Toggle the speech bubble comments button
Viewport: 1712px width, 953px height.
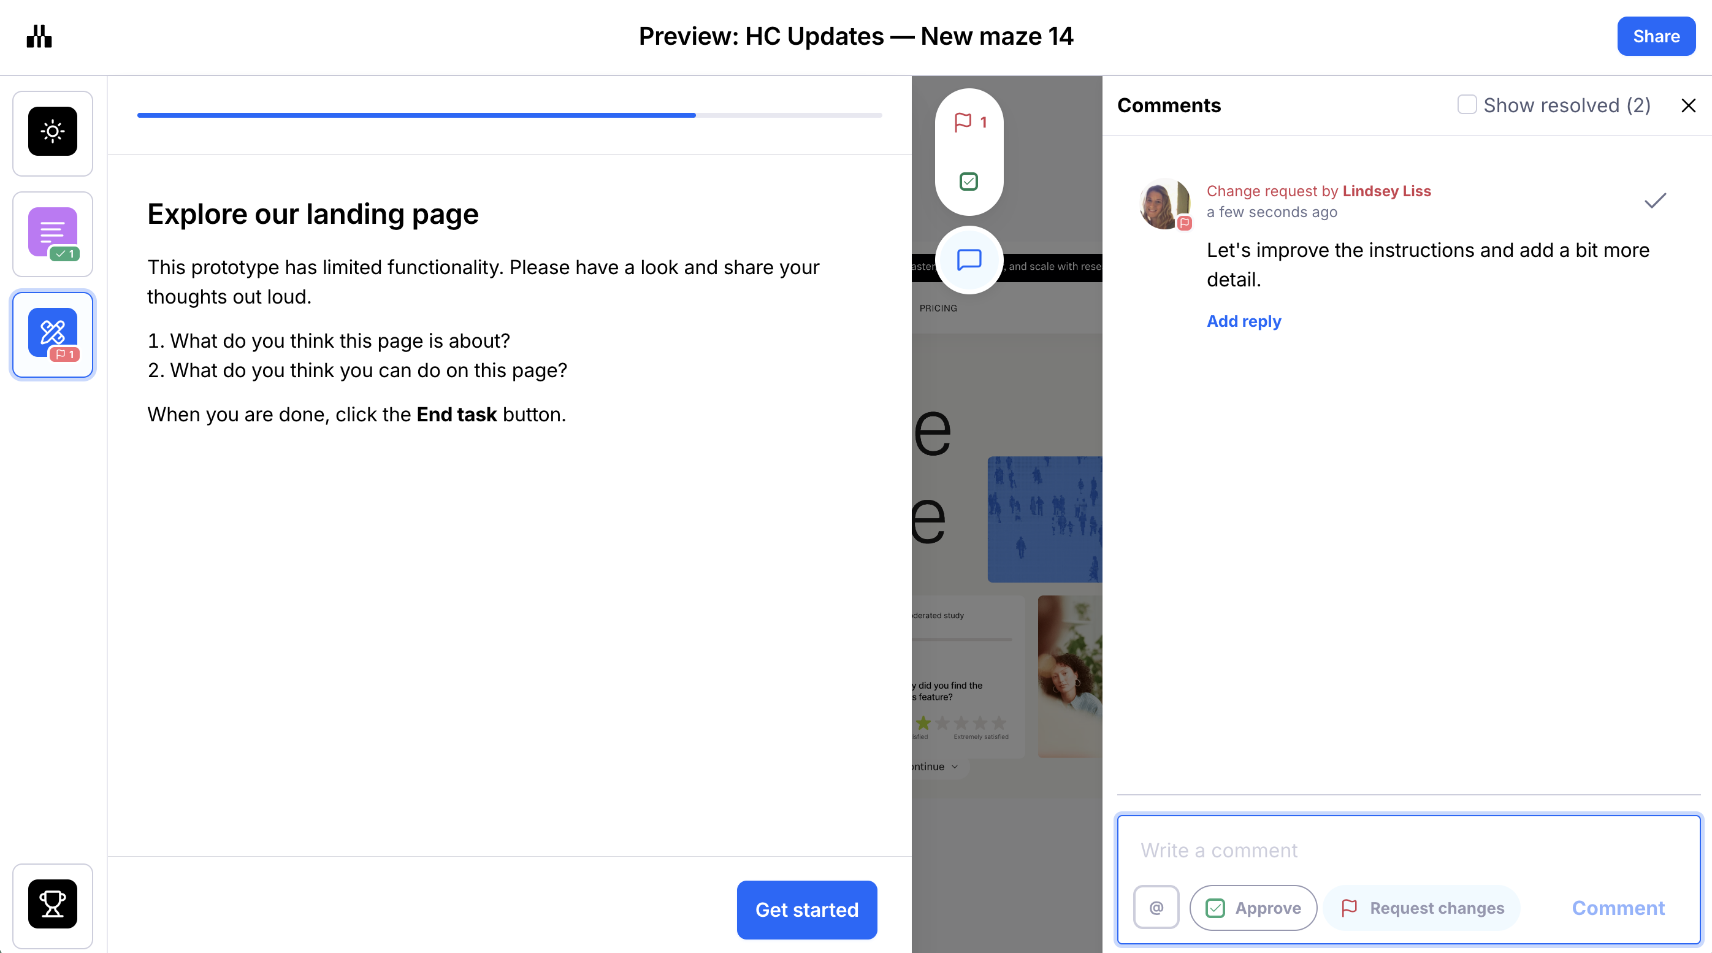[x=968, y=259]
